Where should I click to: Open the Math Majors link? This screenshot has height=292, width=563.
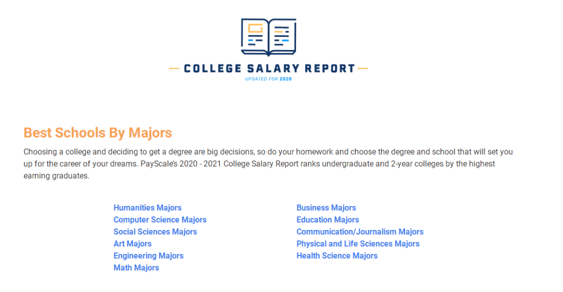coord(136,268)
